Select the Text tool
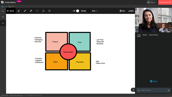Viewport: 172px width, 97px height. tap(31, 11)
